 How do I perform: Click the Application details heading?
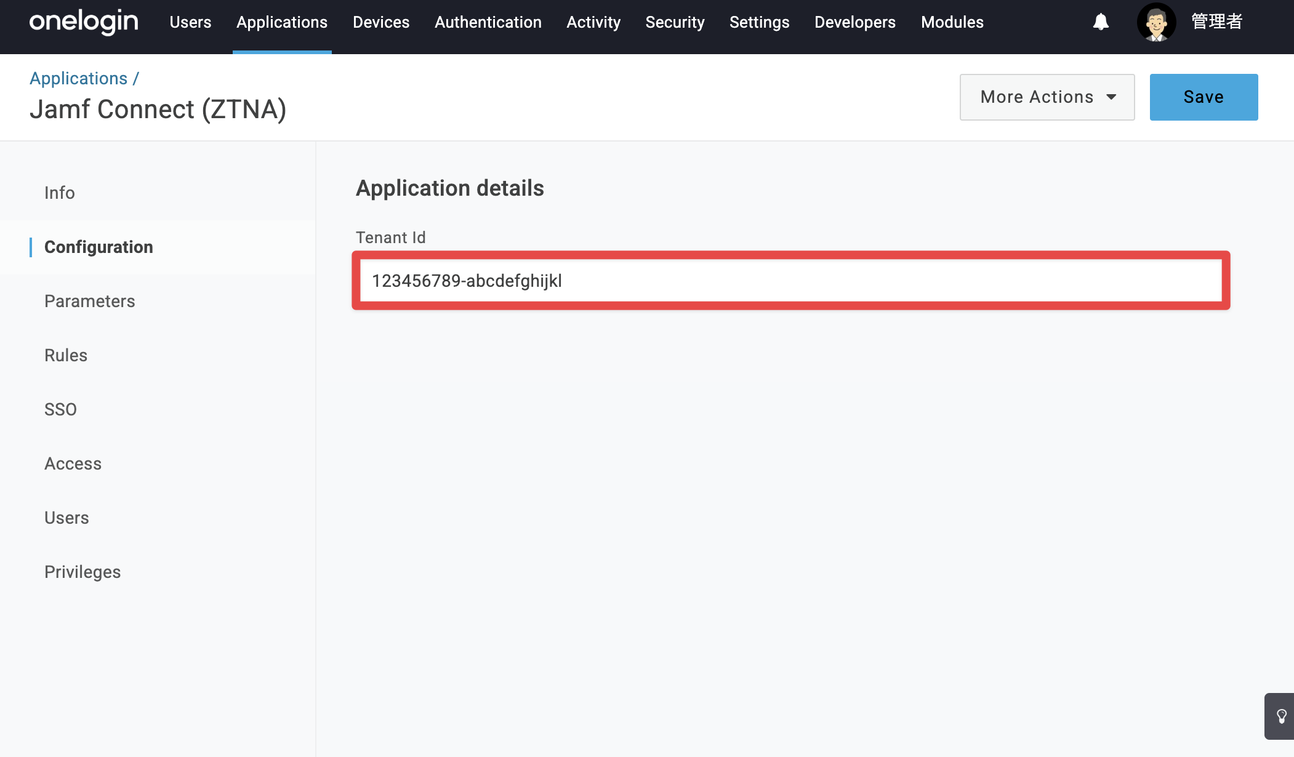(450, 188)
